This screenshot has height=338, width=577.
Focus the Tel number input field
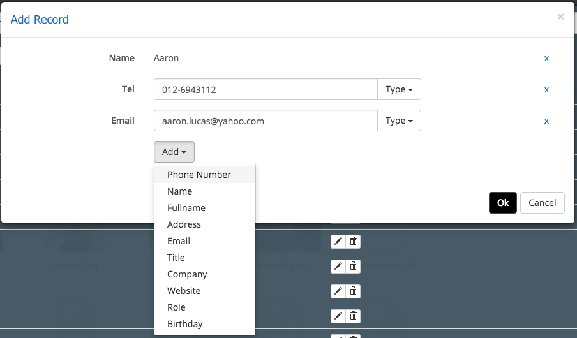pos(266,89)
